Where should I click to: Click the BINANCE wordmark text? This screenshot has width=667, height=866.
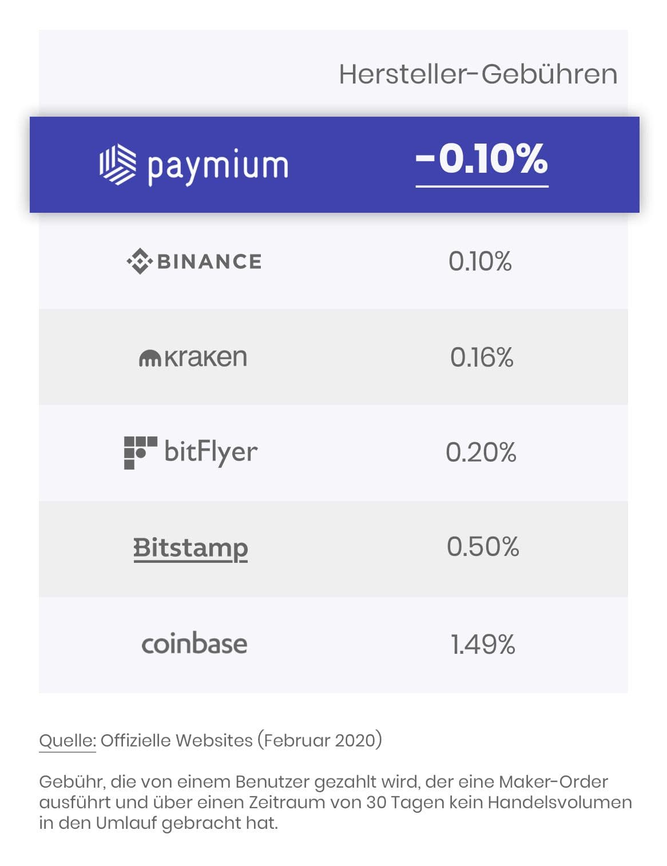(x=209, y=262)
